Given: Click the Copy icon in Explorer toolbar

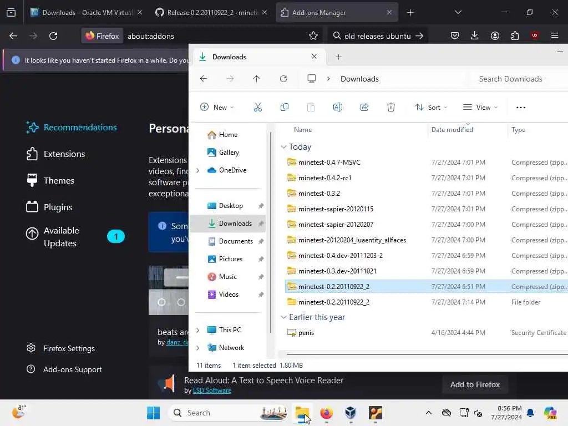Looking at the screenshot, I should click(285, 107).
